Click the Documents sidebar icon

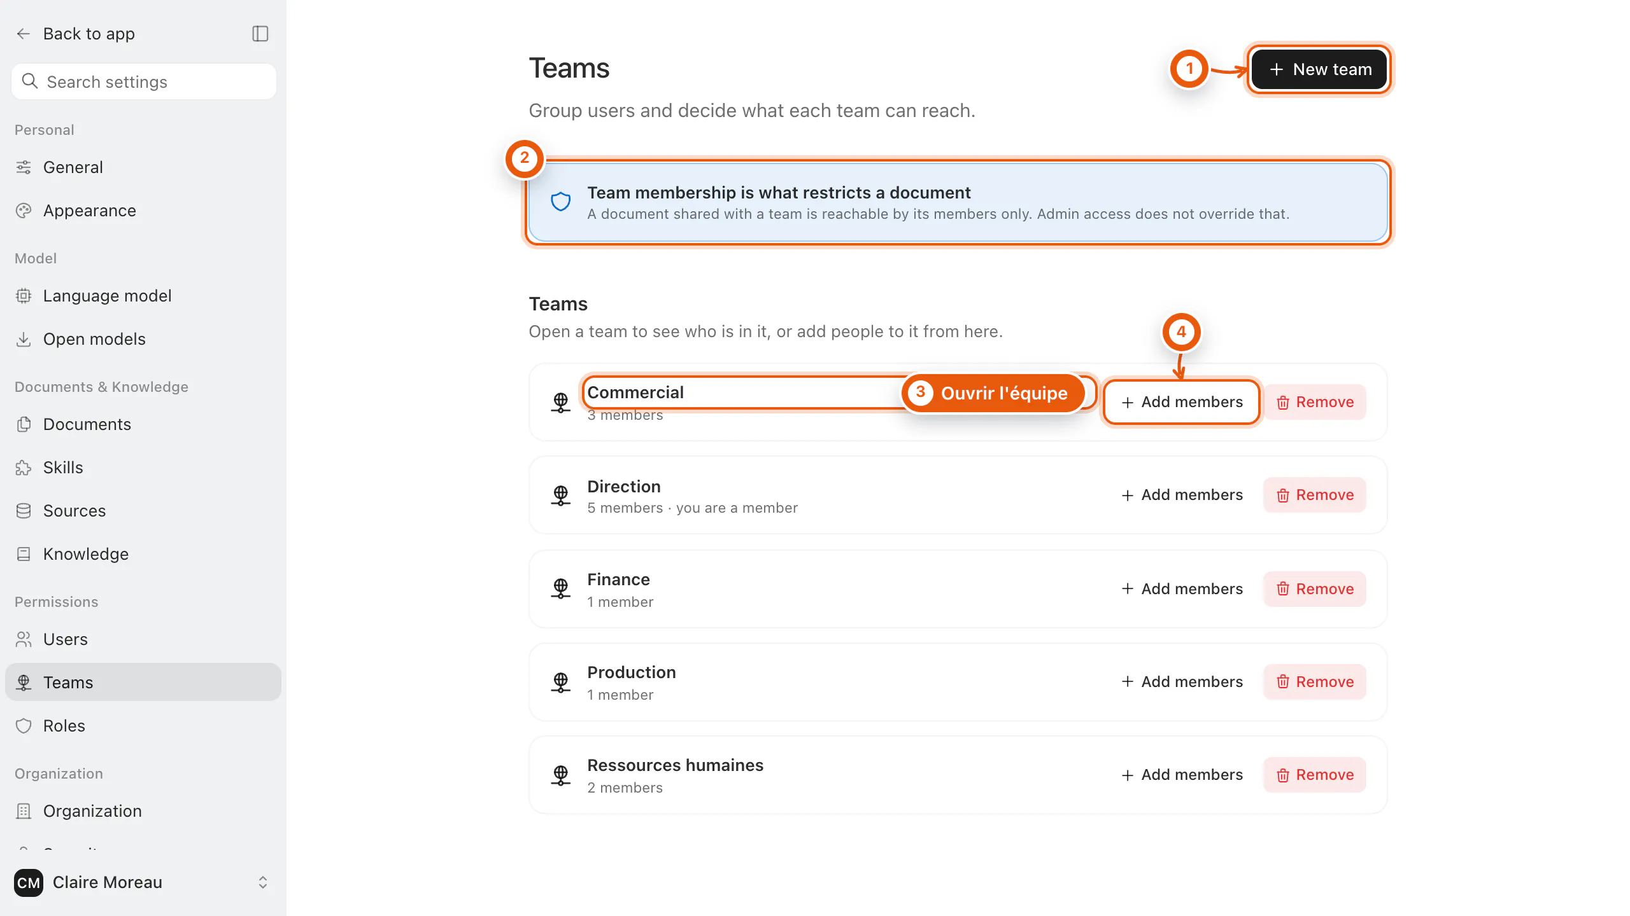pyautogui.click(x=24, y=424)
